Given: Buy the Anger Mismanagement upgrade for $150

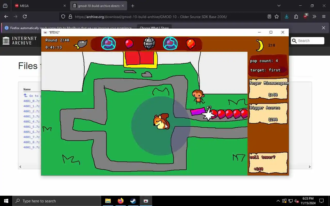Looking at the screenshot, I should pos(268,89).
